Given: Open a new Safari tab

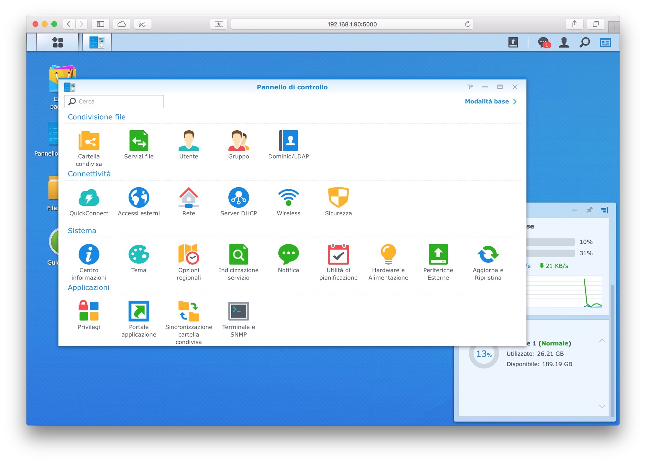Looking at the screenshot, I should pos(614,27).
